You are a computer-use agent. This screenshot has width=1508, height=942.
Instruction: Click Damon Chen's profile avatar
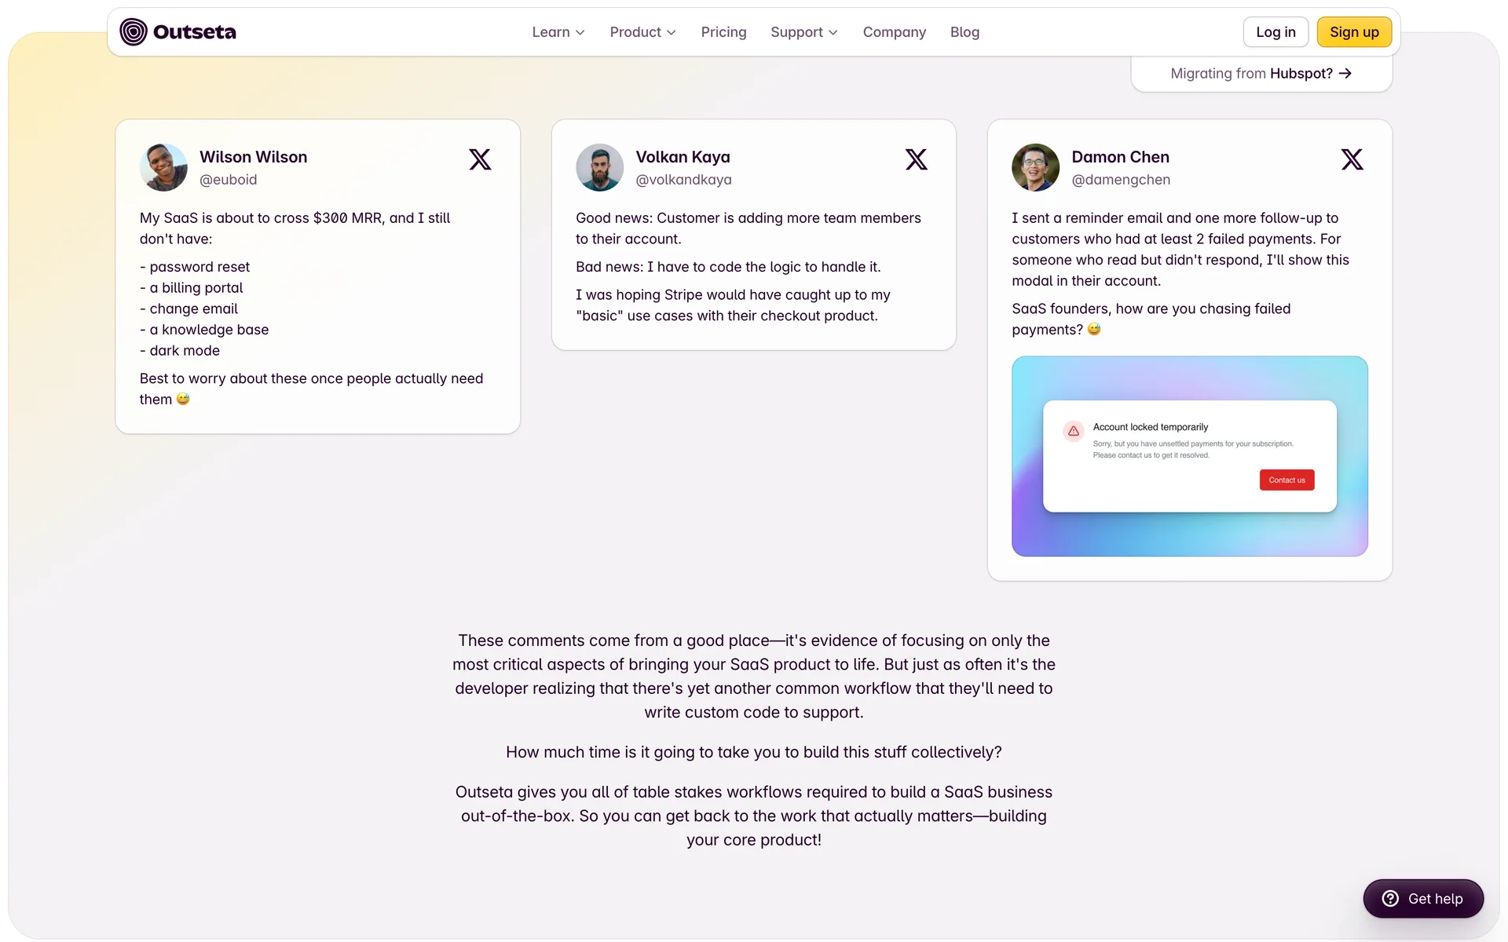pos(1035,167)
